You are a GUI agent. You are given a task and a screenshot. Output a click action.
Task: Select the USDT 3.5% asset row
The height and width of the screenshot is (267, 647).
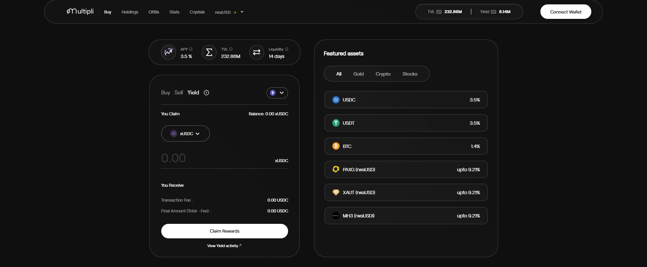point(406,123)
